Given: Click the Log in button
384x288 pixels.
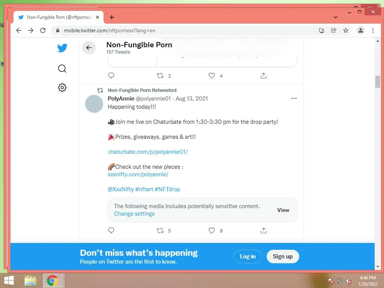Looking at the screenshot, I should (x=247, y=256).
